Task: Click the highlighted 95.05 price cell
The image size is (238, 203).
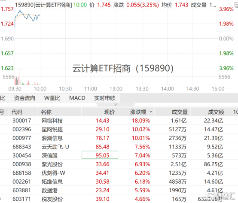Action: coord(100,155)
